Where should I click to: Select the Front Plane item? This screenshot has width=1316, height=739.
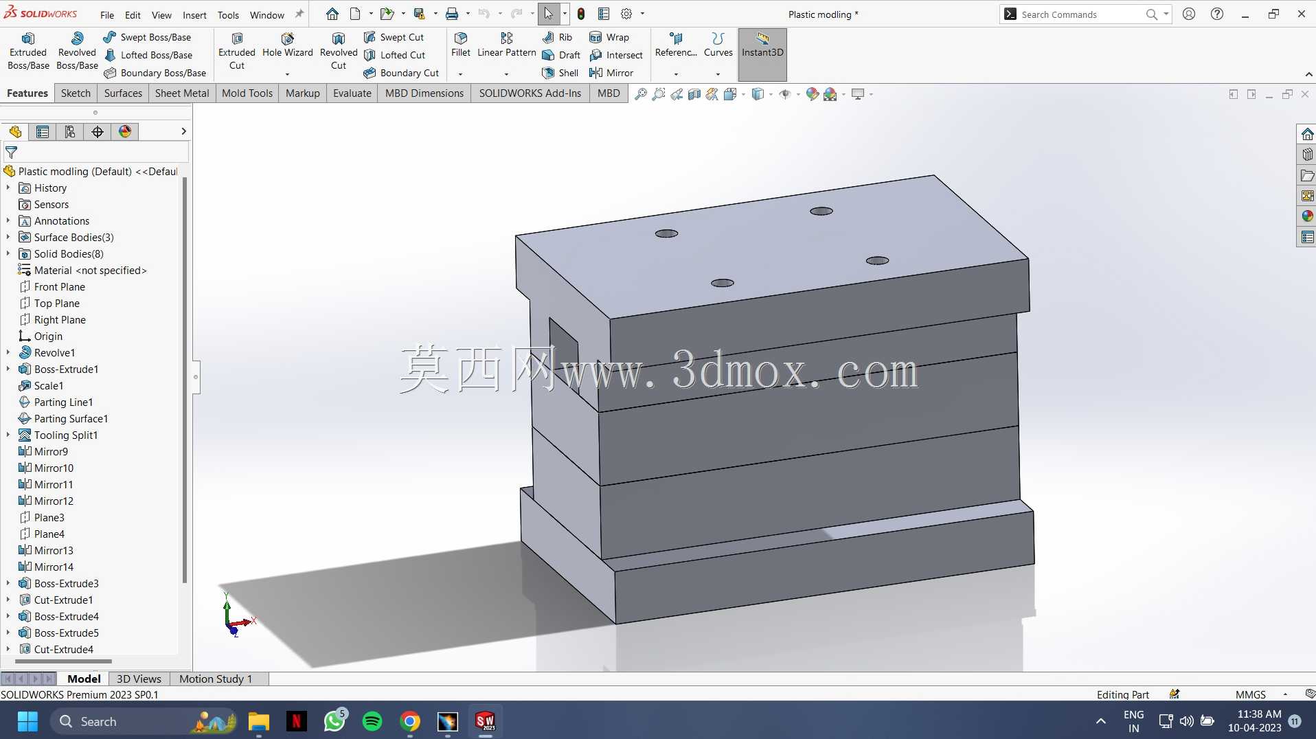click(x=59, y=286)
